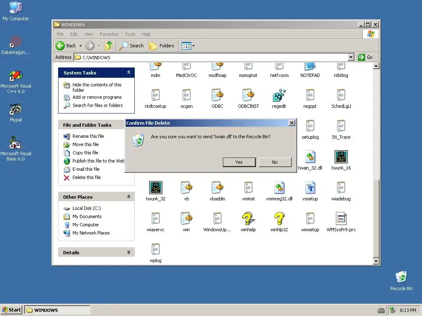Open the Back button history dropdown
422x316 pixels.
(80, 46)
